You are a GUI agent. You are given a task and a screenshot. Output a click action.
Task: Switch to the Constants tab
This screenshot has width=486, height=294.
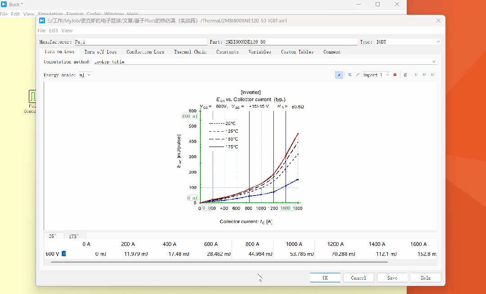point(227,52)
